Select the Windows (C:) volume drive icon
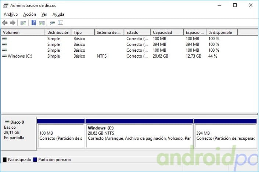Screen dimensions: 259x172 pos(4,56)
